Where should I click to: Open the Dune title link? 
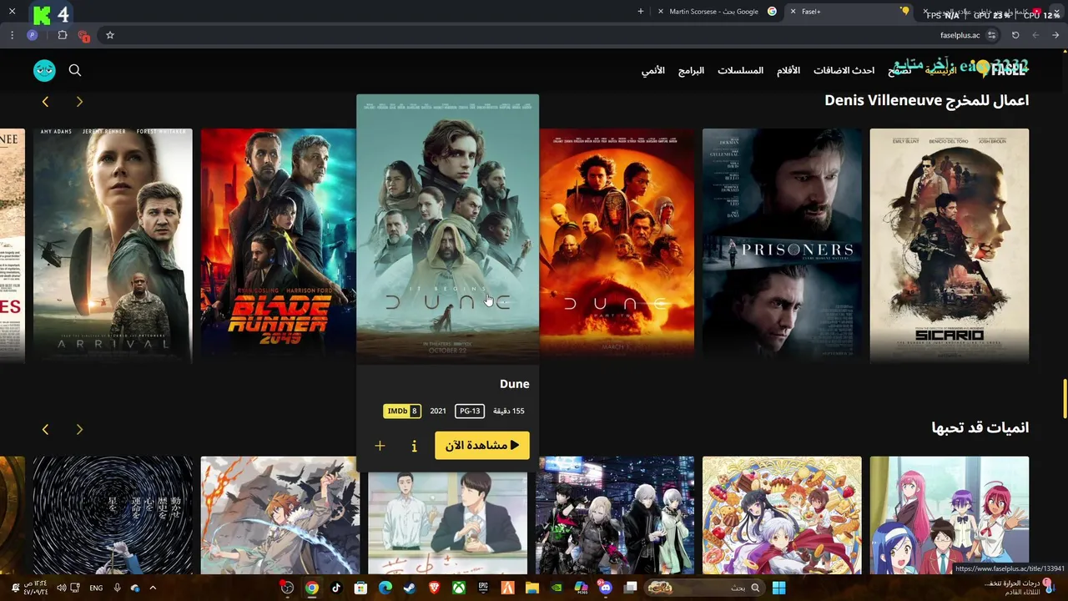(x=514, y=384)
